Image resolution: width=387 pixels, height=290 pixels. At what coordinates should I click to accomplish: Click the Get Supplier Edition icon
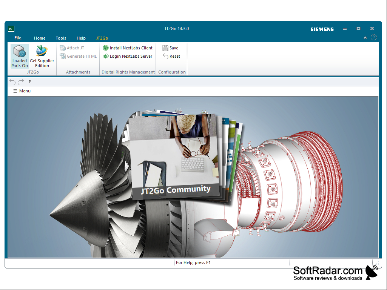click(x=42, y=56)
